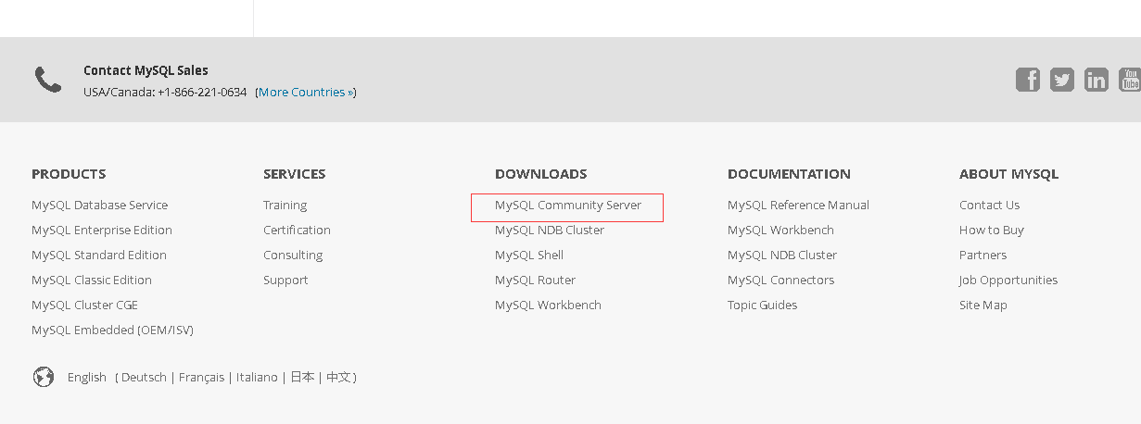
Task: Open the More Countries link
Action: tap(306, 93)
